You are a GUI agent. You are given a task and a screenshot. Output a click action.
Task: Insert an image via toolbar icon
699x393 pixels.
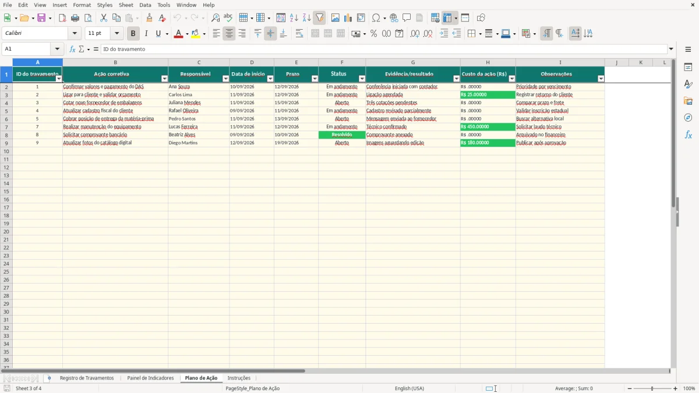pos(336,18)
